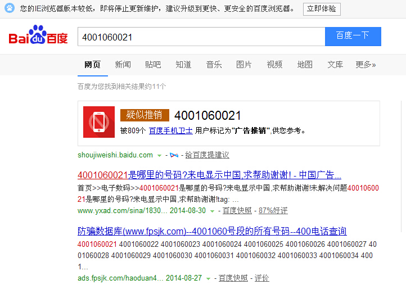Click the red phone-blocked icon
Screen dimensions: 406x289
click(x=99, y=121)
